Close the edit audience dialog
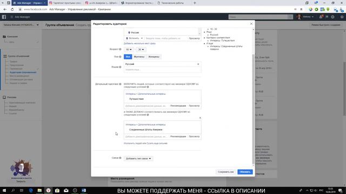Screen dimensions: 346x194 (x=251, y=24)
